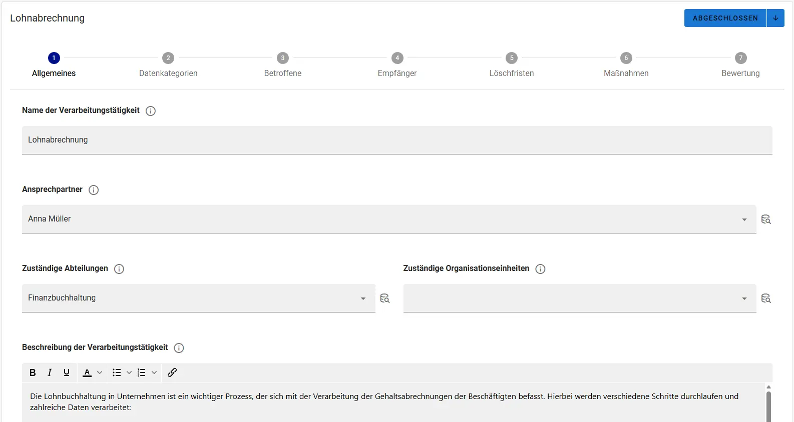Go to step 4 Empfänger
This screenshot has width=794, height=422.
coord(397,65)
